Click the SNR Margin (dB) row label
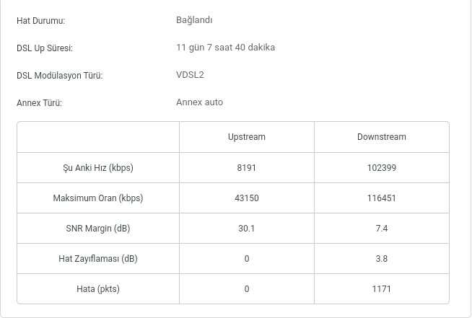Viewport: 472px width, 318px height. point(98,229)
